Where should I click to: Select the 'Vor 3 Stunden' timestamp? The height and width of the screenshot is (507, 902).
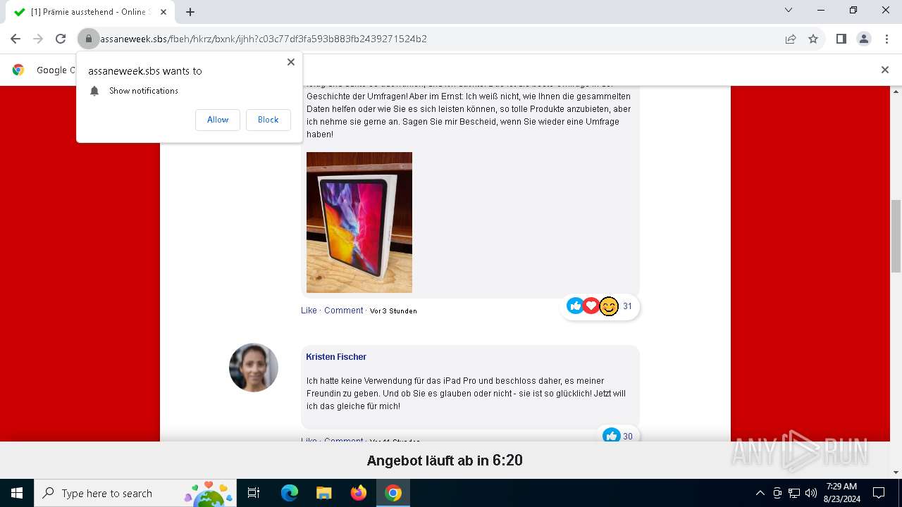tap(393, 311)
